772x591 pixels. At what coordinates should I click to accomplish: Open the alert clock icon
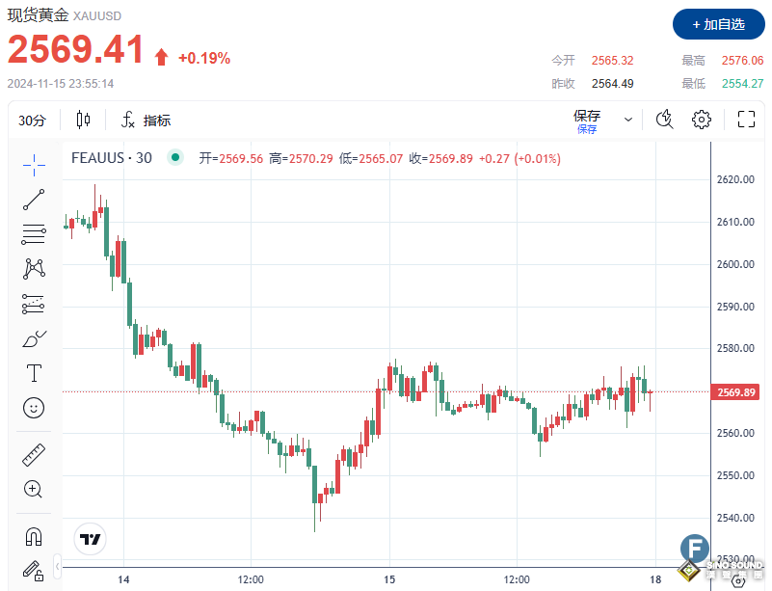[663, 119]
